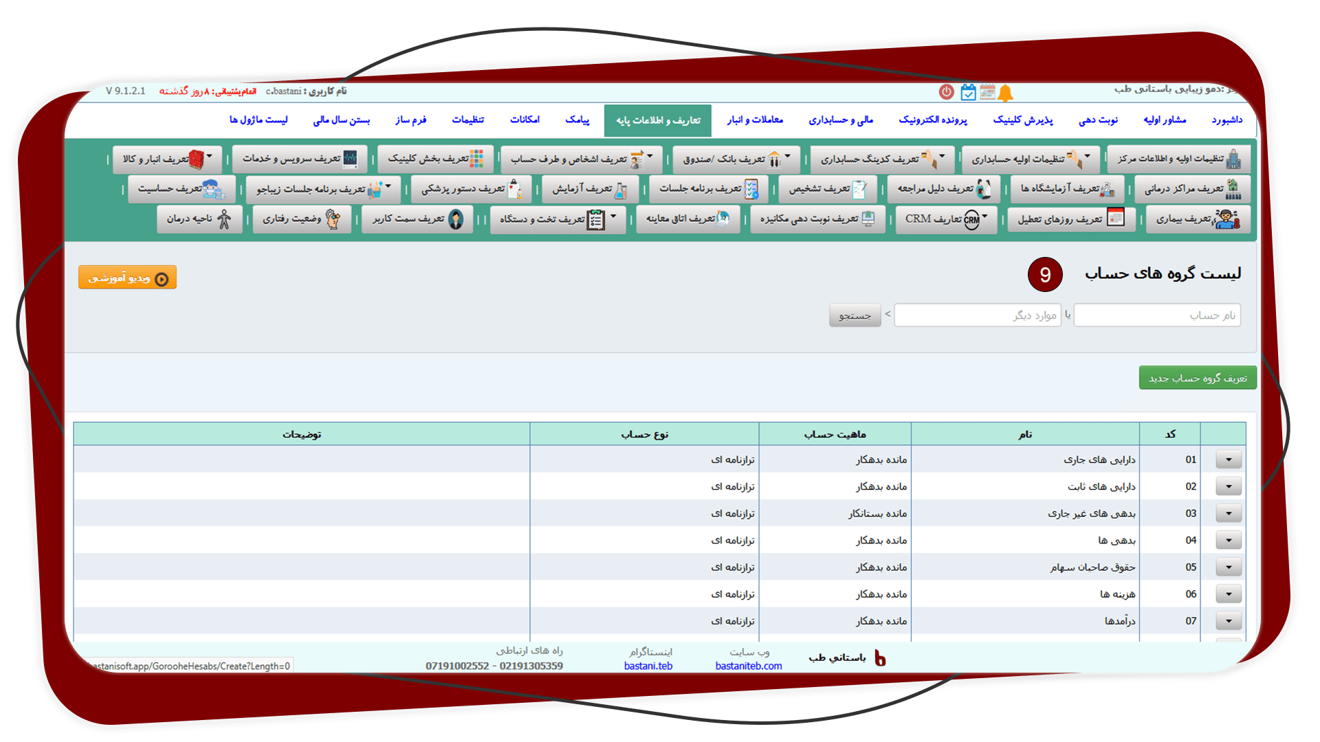Select the تعاریف و اطلاعات پایه tab
This screenshot has height=742, width=1320.
[658, 121]
